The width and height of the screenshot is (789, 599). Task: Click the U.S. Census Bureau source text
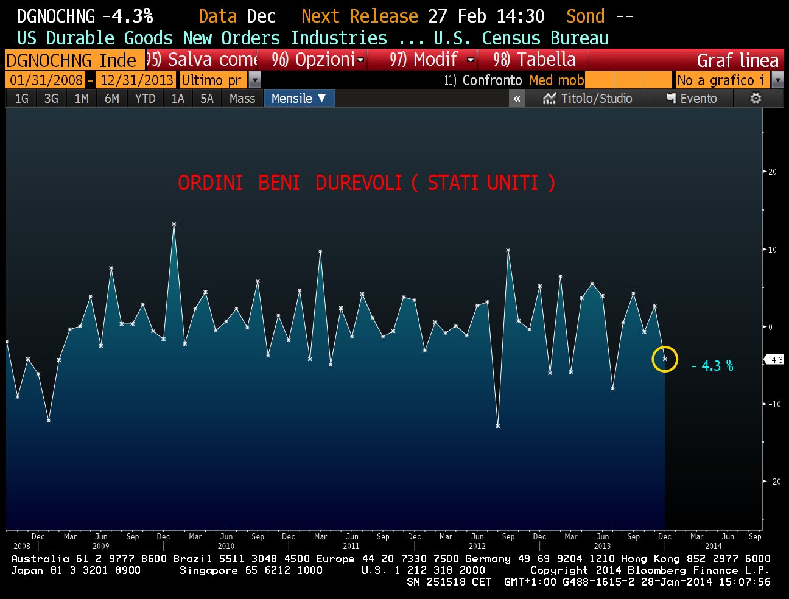pyautogui.click(x=521, y=38)
